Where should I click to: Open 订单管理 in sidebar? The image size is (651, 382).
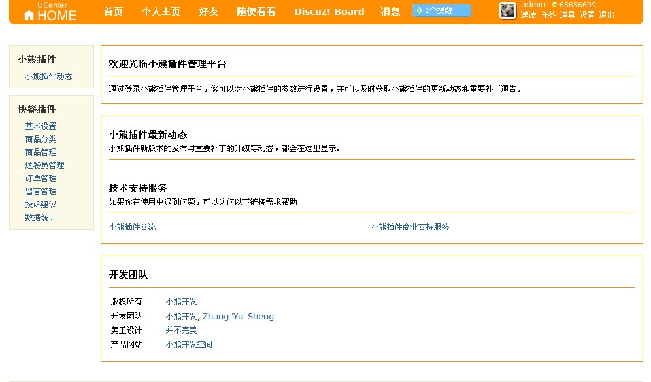(x=41, y=179)
